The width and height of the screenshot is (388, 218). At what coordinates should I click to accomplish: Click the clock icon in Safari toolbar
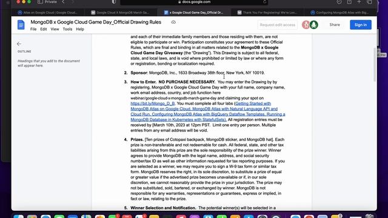[339, 2]
